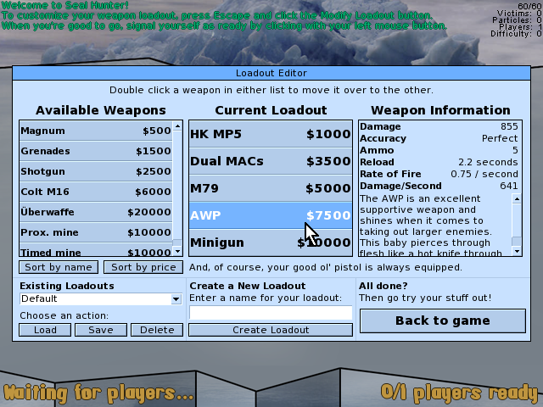Select Timed mine weapon row

point(96,249)
